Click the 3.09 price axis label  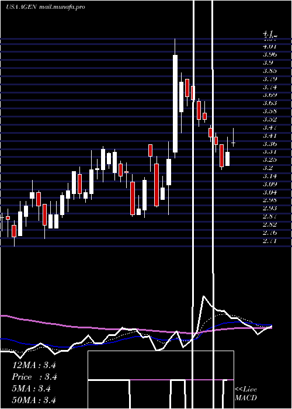tap(270, 185)
